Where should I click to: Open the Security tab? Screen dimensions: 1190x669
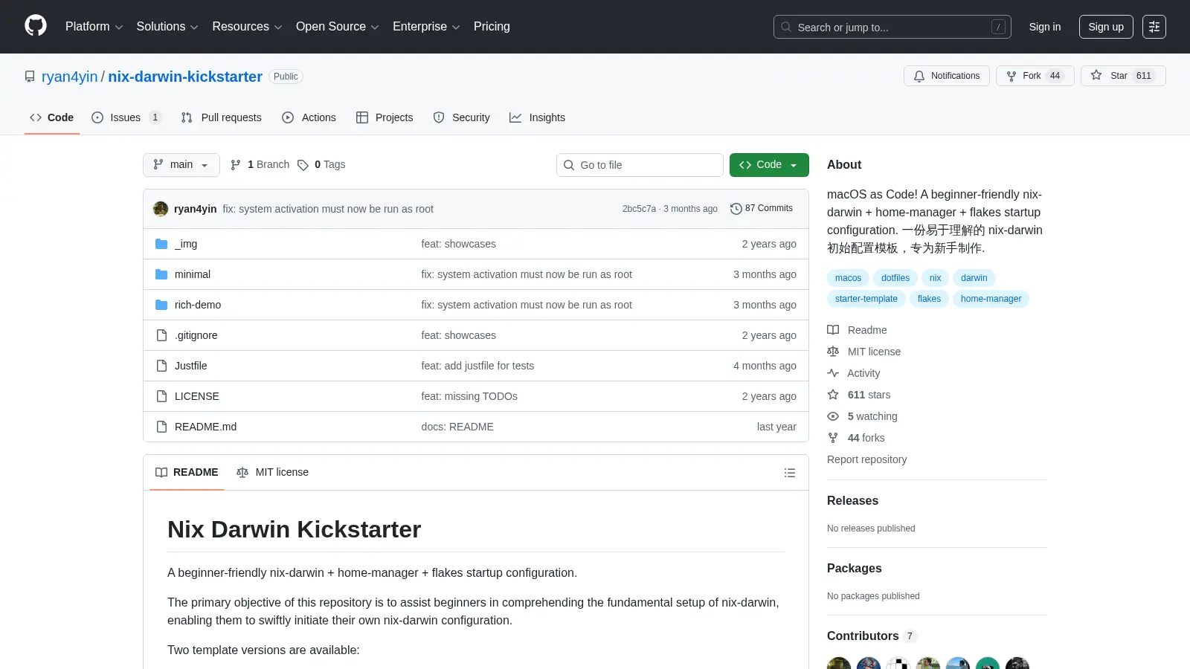tap(462, 117)
